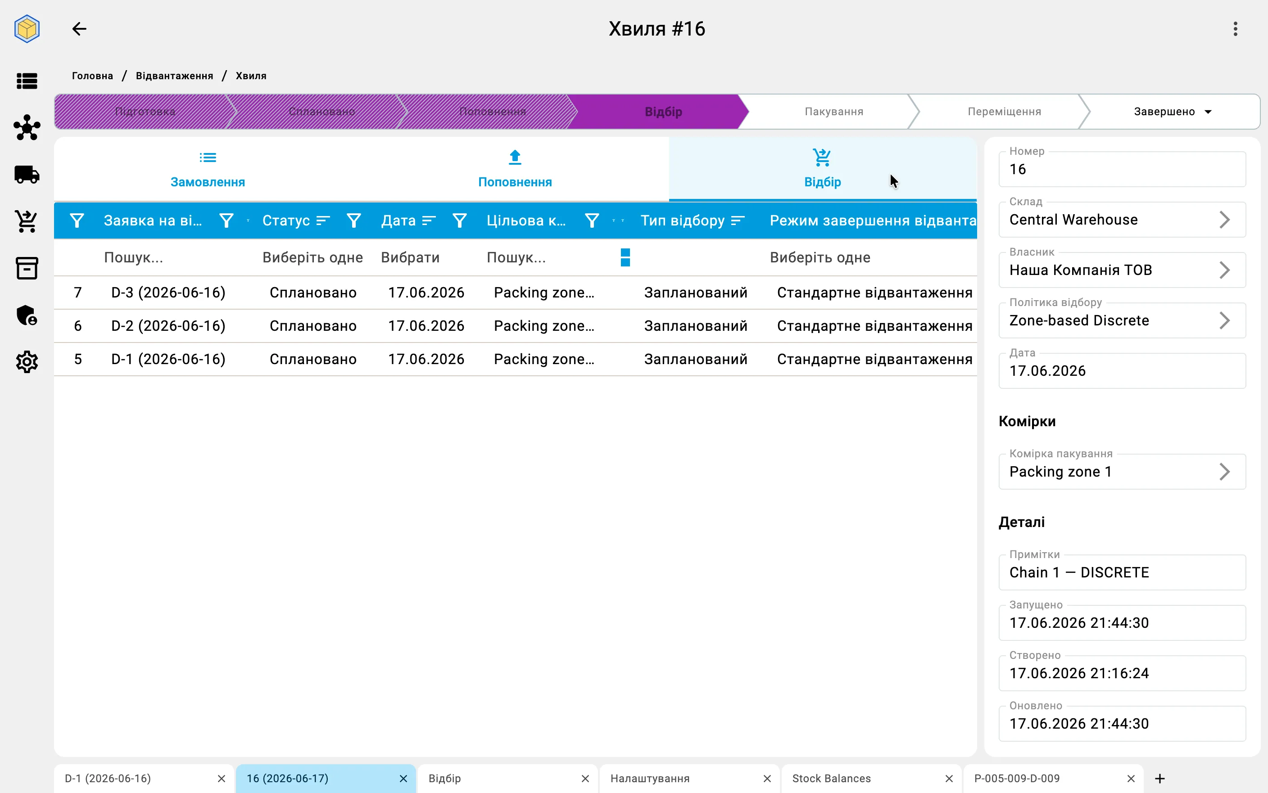
Task: Open the settings gear sidebar icon
Action: tap(27, 362)
